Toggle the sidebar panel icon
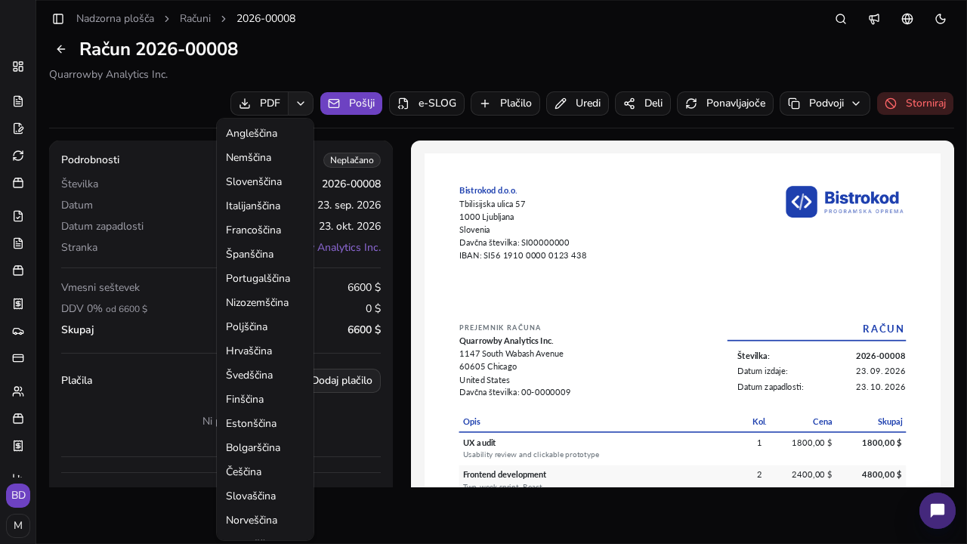967x544 pixels. coord(58,18)
